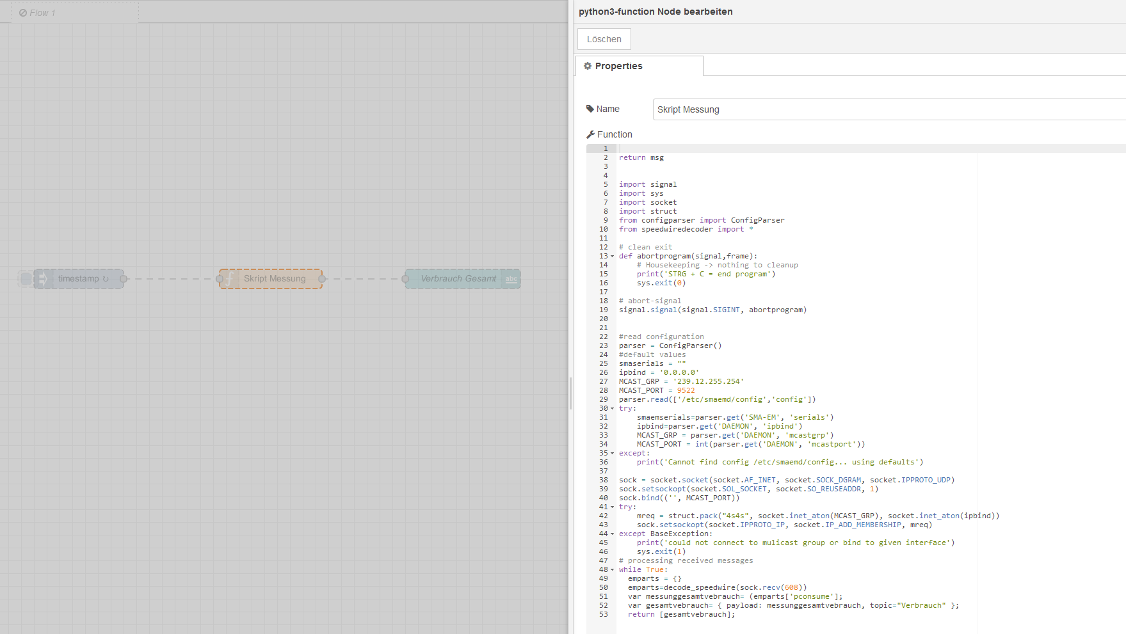Click the 'import socket' code line

tap(648, 202)
